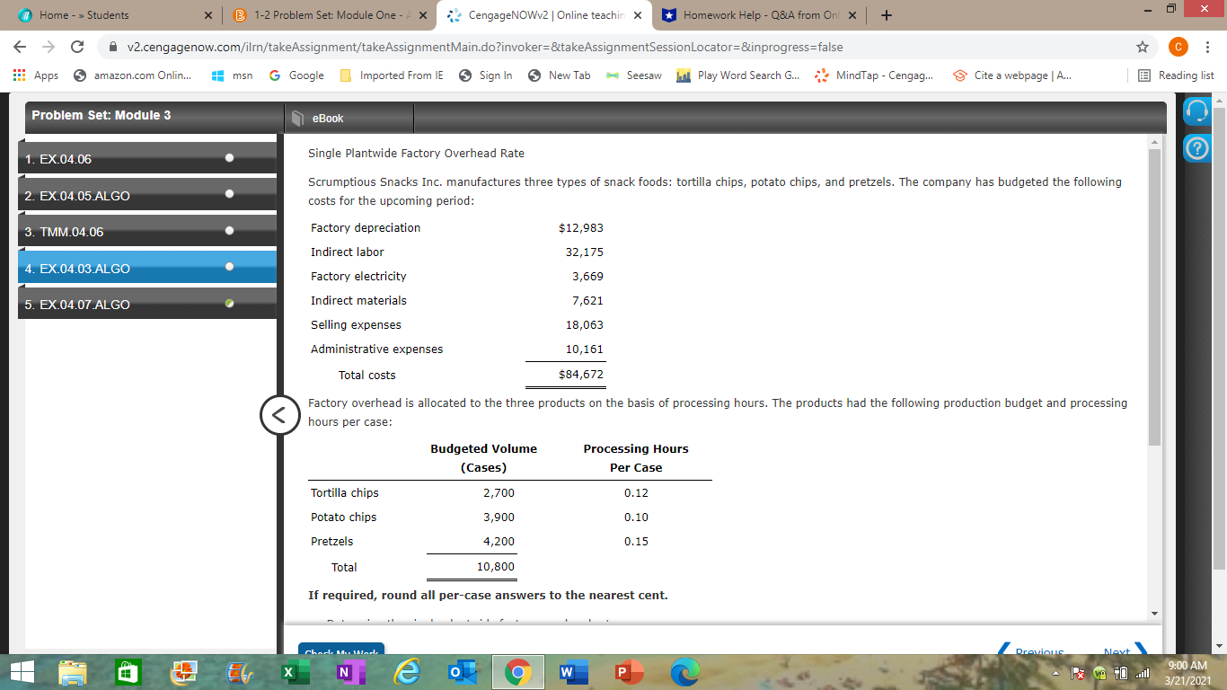This screenshot has height=690, width=1227.
Task: Click the completion indicator on EX.04.07.ALGO
Action: (230, 303)
